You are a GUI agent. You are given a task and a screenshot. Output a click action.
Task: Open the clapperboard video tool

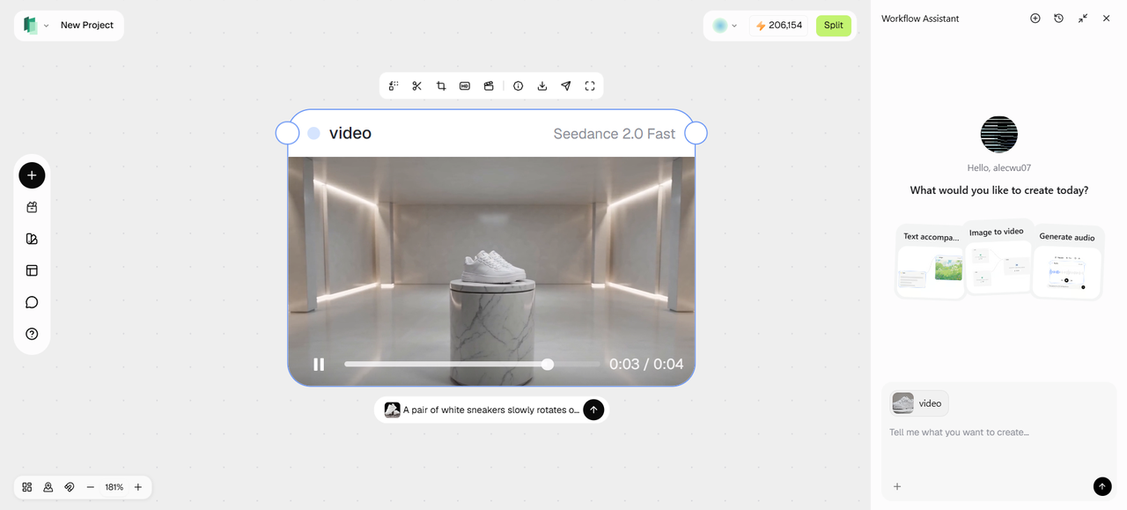tap(489, 85)
